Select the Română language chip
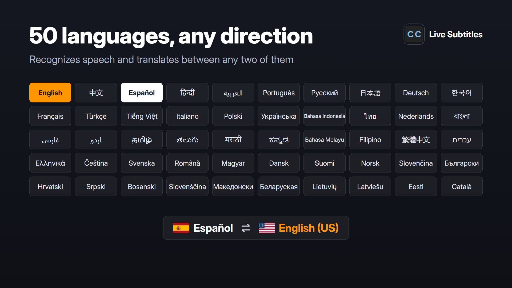Viewport: 512px width, 288px height. pos(187,163)
